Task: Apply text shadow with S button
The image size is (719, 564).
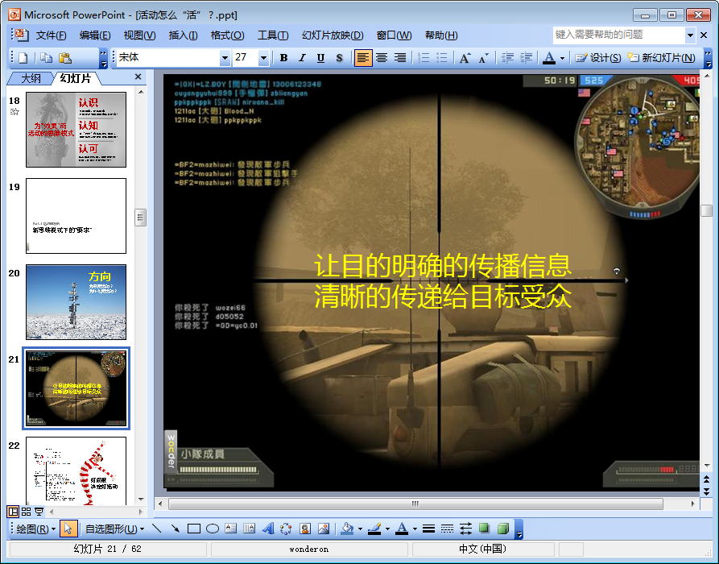Action: pos(339,58)
